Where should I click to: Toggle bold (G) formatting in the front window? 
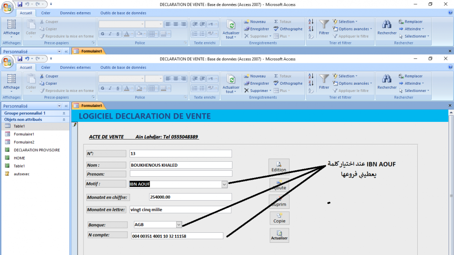pos(103,88)
